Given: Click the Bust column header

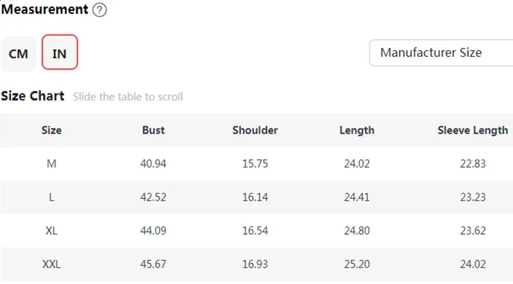Looking at the screenshot, I should (x=153, y=130).
